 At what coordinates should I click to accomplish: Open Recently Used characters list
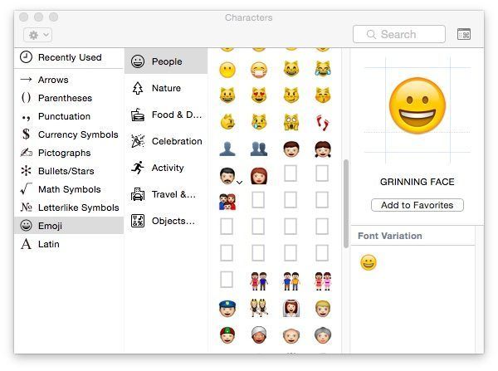(x=69, y=57)
